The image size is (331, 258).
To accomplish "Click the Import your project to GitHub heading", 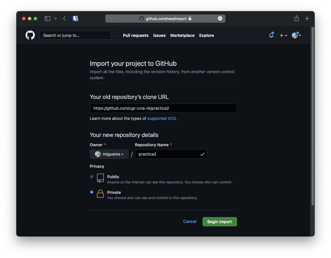I will (133, 64).
